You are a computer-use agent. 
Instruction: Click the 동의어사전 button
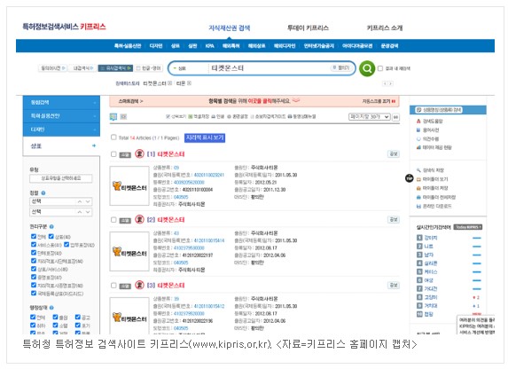[53, 68]
